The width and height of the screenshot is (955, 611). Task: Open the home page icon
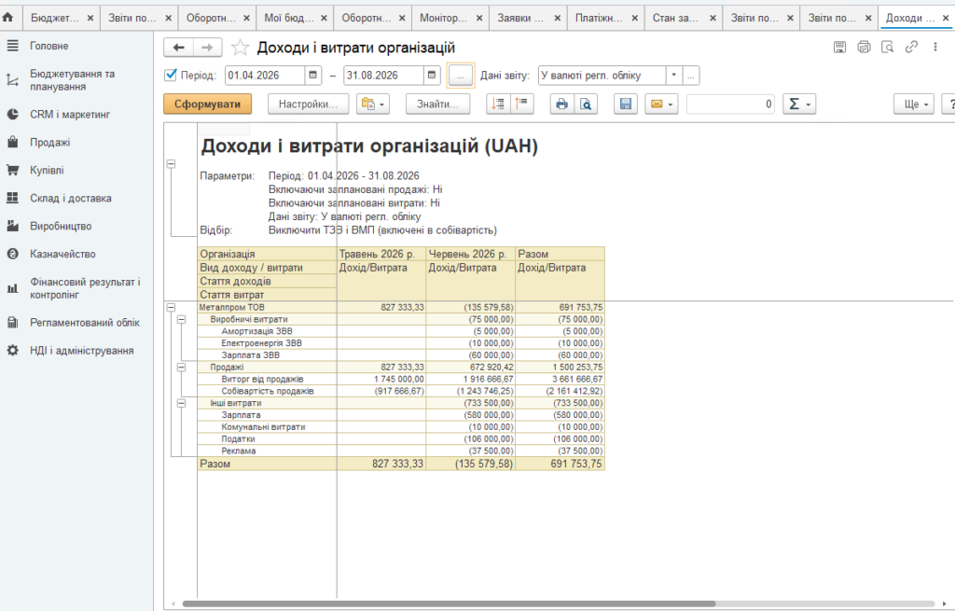(7, 18)
